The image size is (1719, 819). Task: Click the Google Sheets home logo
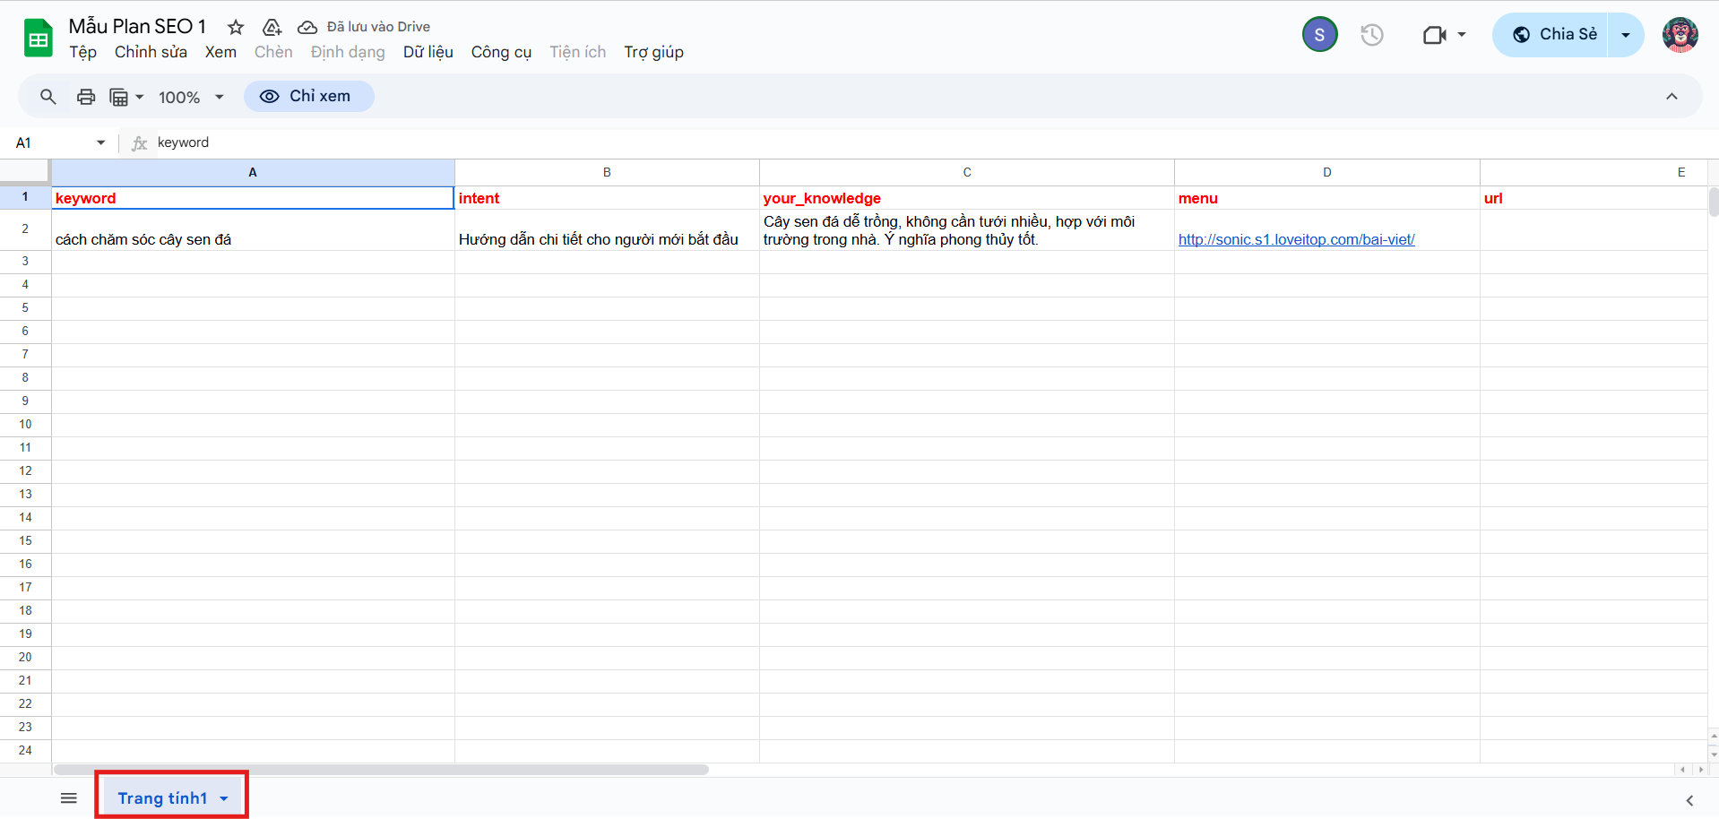point(38,39)
